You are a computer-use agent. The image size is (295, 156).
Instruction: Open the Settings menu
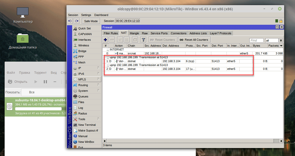(86, 15)
